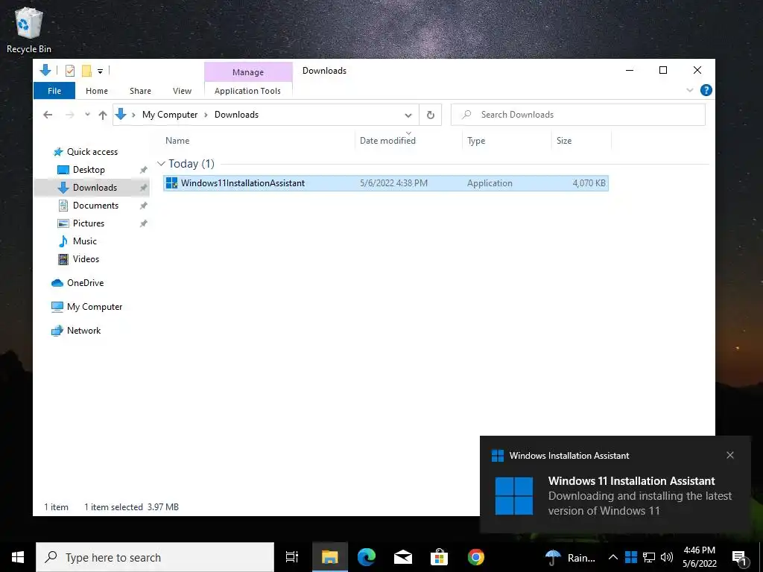Image resolution: width=763 pixels, height=572 pixels.
Task: Go forward with the right arrow
Action: pos(69,115)
